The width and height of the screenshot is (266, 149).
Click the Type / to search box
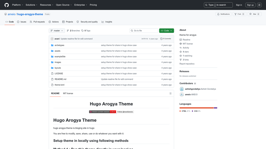click(x=218, y=5)
